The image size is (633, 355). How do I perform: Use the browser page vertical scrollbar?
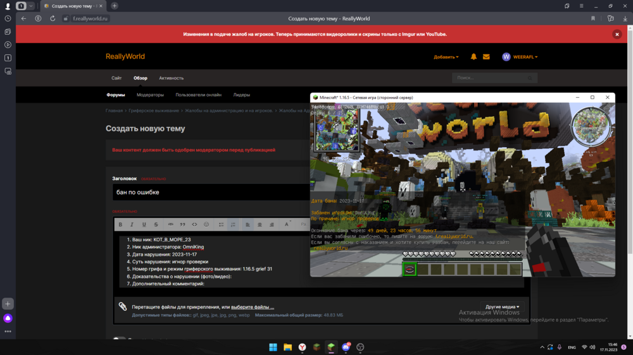(x=630, y=141)
